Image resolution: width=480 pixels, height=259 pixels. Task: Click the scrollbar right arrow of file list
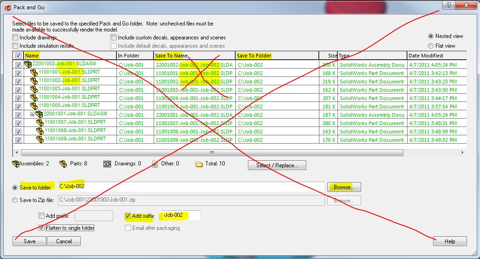(462, 152)
